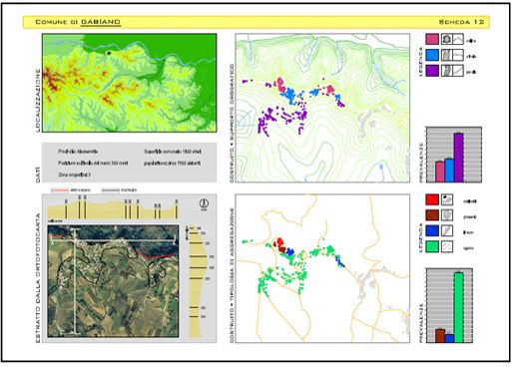Viewport: 517px width, 367px height.
Task: Click the brown legend's aggregation pictogram
Action: coord(447,215)
